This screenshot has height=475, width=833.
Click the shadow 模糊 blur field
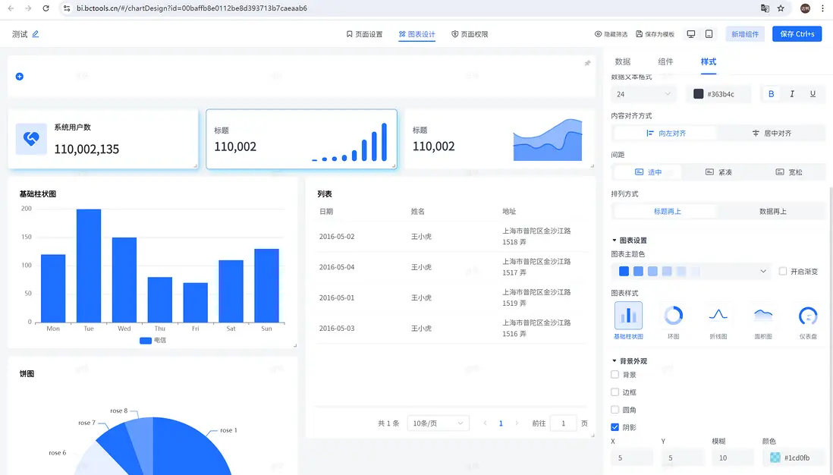click(x=733, y=458)
